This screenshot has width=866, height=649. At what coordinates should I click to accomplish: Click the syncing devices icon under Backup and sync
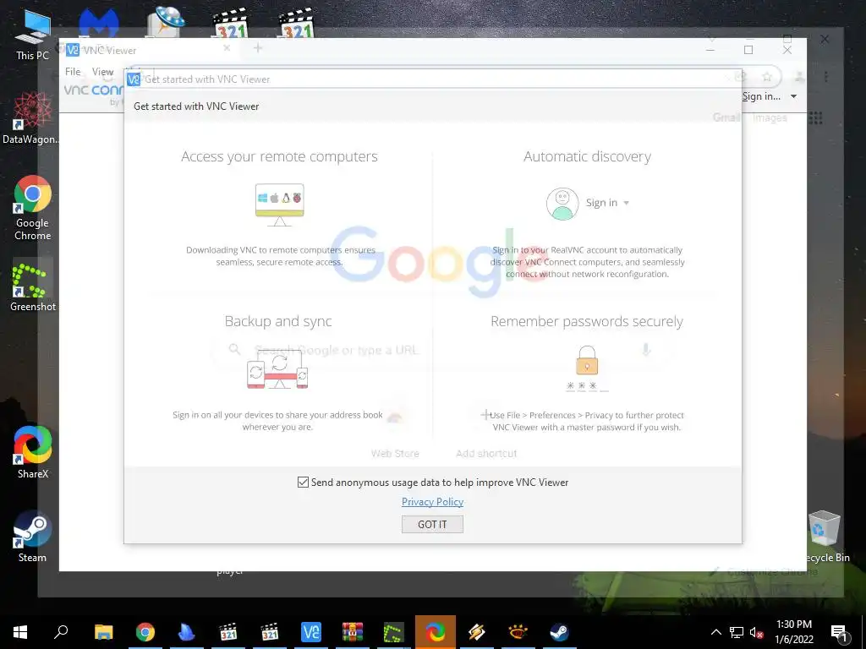277,369
